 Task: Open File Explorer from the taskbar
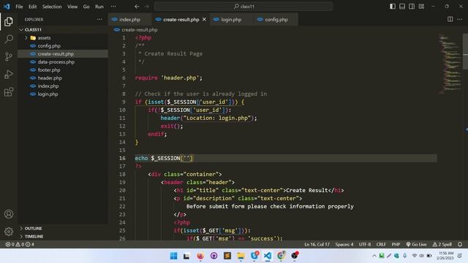pyautogui.click(x=241, y=256)
